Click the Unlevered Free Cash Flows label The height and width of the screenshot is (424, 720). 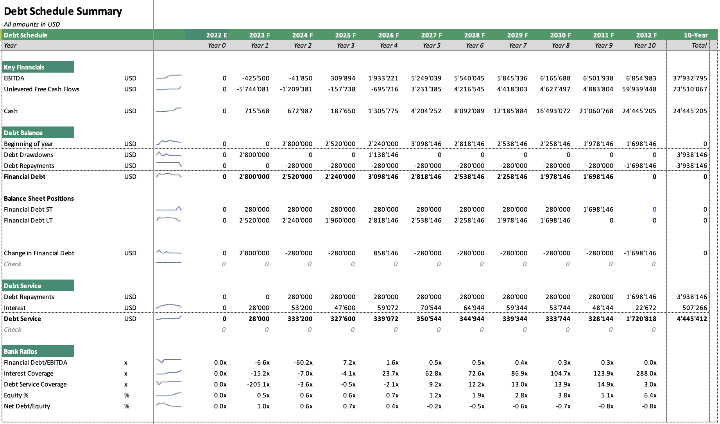pos(41,89)
